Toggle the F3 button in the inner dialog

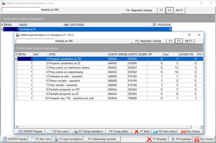coord(178,41)
